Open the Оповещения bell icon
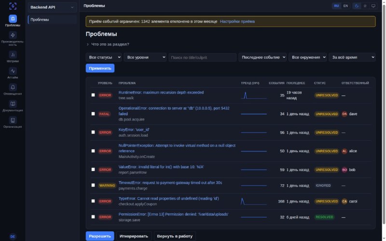Image resolution: width=386 pixels, height=241 pixels. [13, 87]
